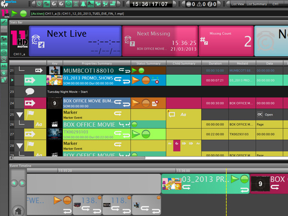Viewport: 288px width, 216px height.
Task: Click the timeline back arrow button
Action: coord(14,183)
